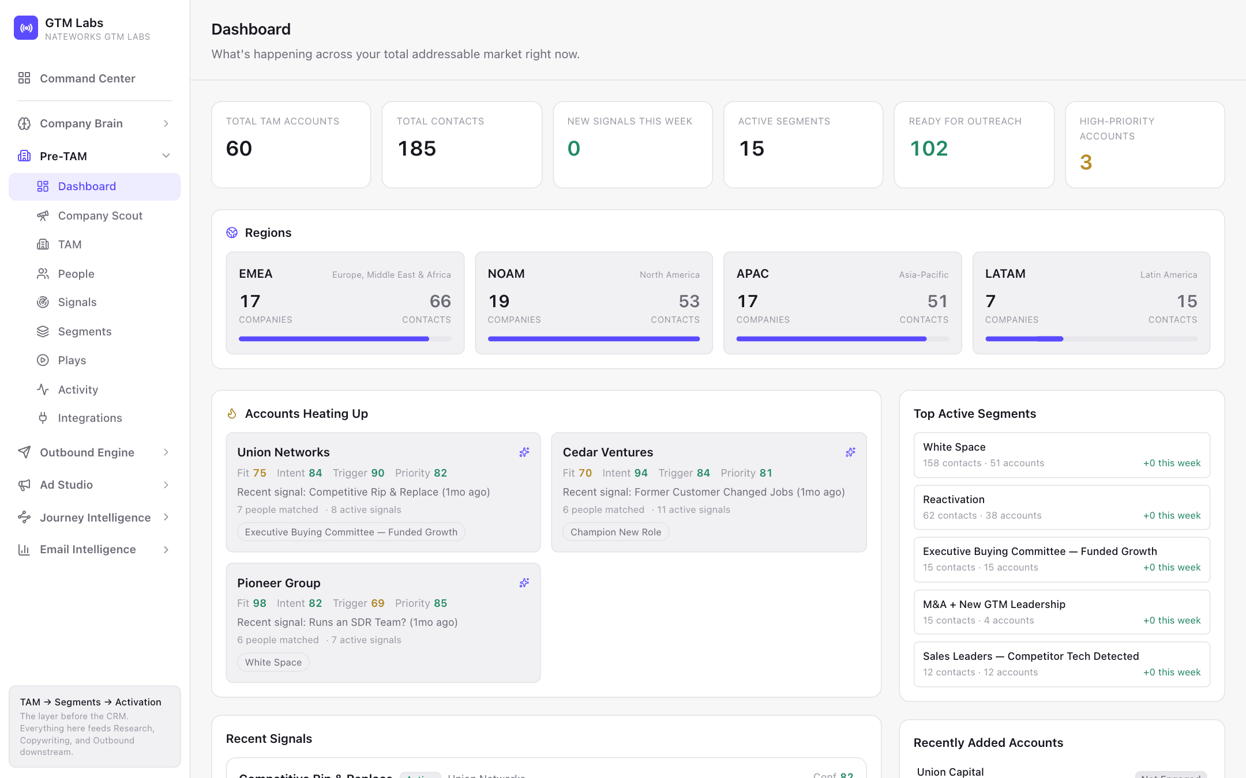1246x778 pixels.
Task: Click the Company Scout telescope icon
Action: 43,216
